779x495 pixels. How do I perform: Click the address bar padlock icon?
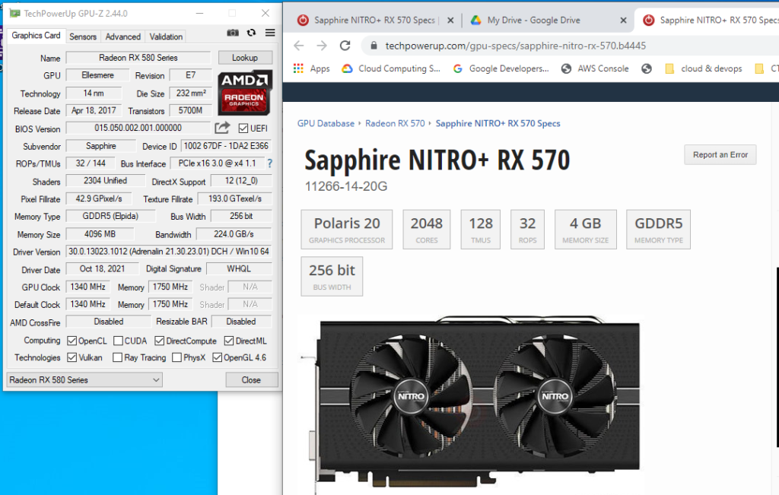[374, 46]
